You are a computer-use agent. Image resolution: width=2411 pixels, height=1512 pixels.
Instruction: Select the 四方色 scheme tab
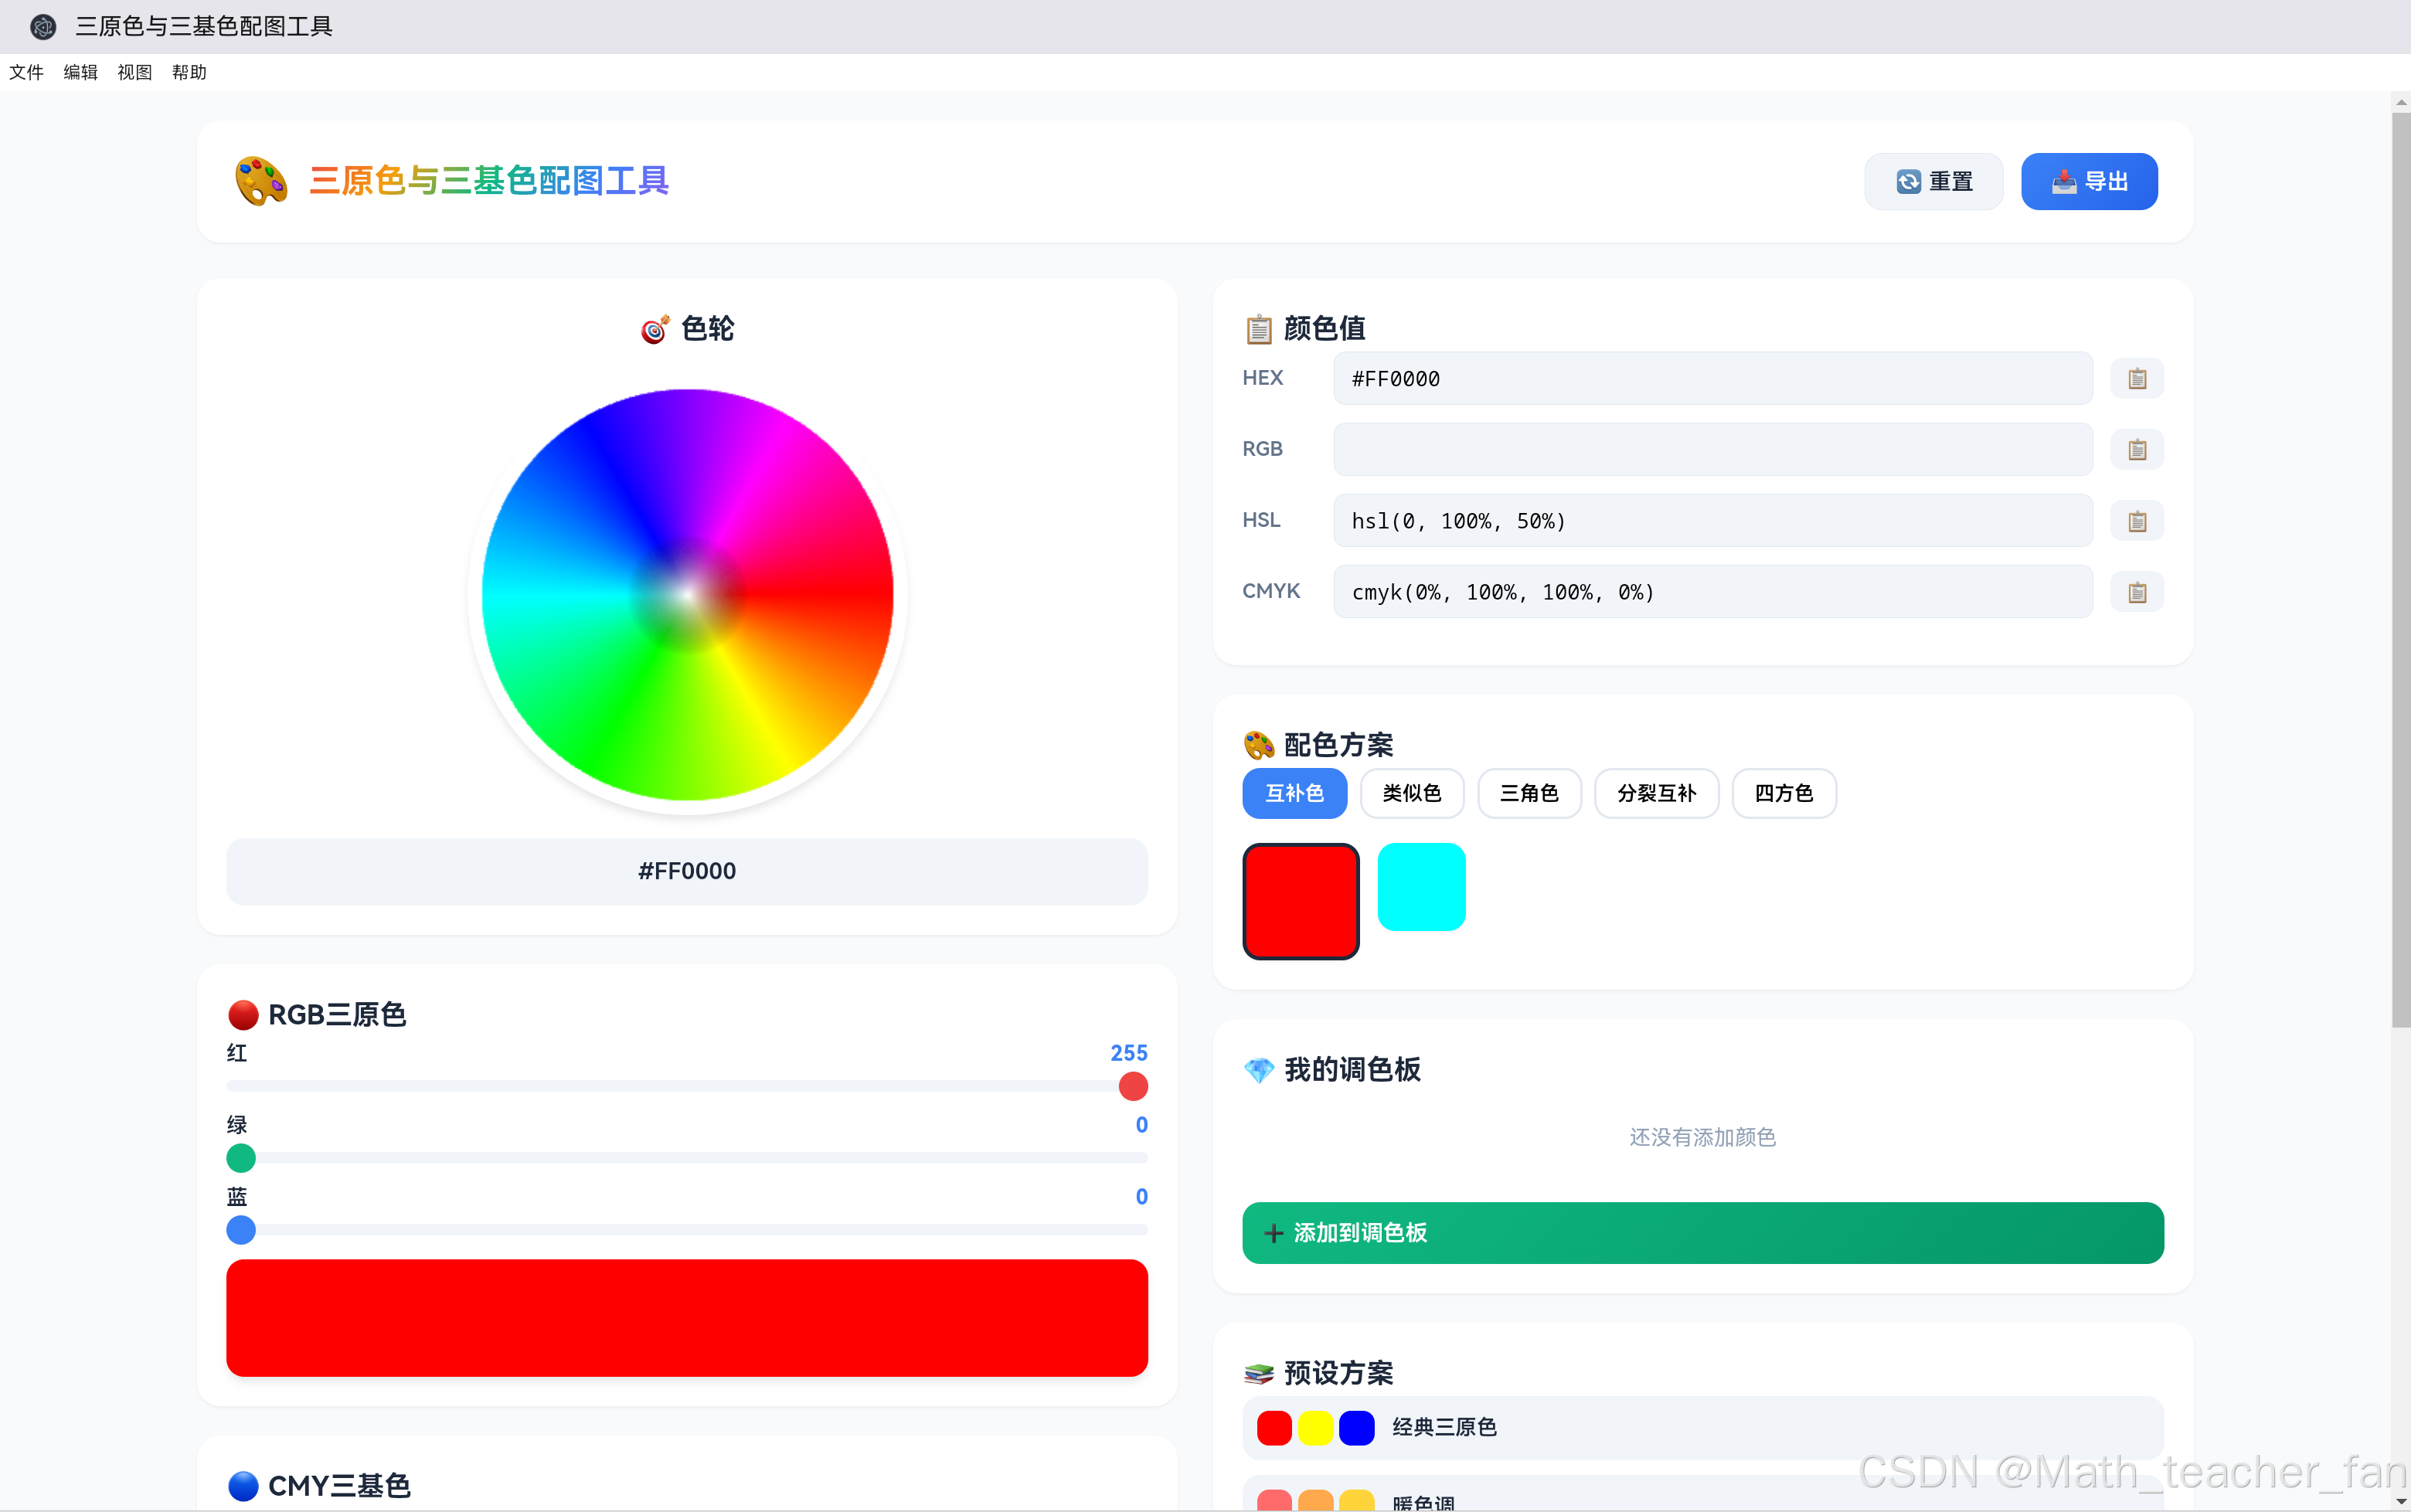(x=1784, y=793)
